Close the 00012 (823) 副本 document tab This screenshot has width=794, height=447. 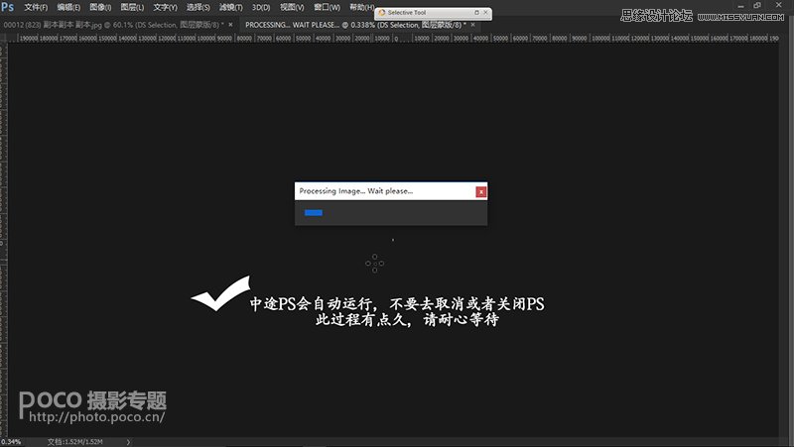234,23
